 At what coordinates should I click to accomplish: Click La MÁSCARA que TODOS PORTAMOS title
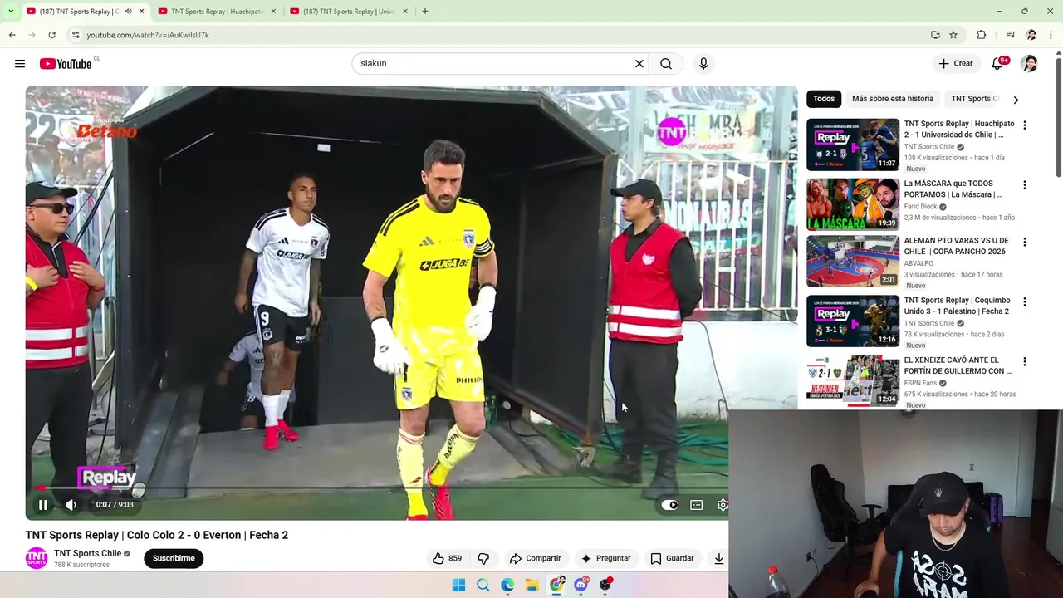pyautogui.click(x=953, y=189)
